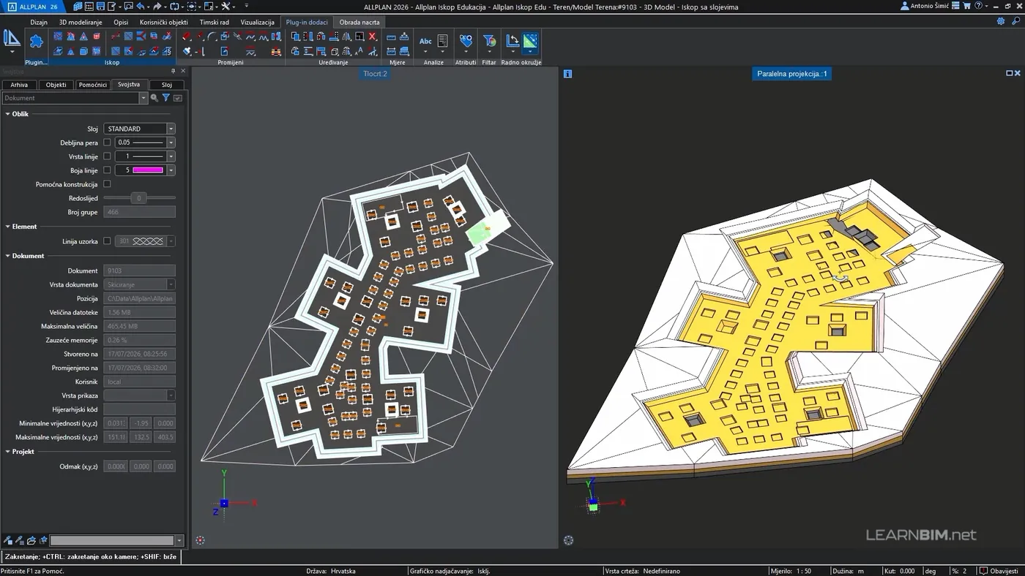The width and height of the screenshot is (1025, 576).
Task: Enable Pomoćna konstrukcija checkbox
Action: tap(107, 184)
